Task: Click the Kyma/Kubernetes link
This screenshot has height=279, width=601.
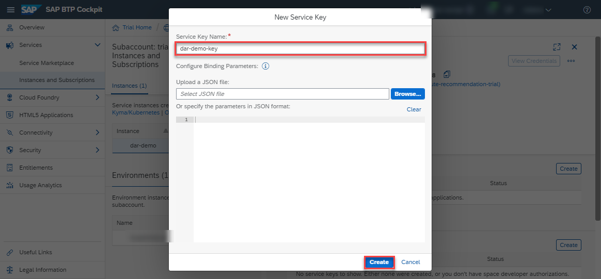Action: pos(136,112)
